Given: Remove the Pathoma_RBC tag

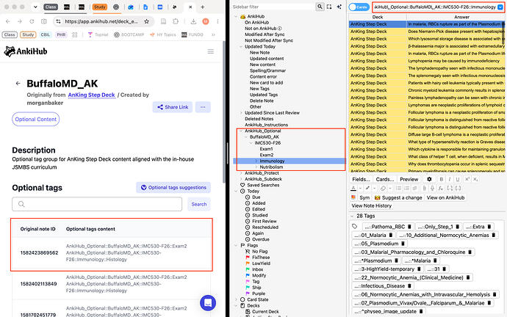Looking at the screenshot, I should (409, 227).
